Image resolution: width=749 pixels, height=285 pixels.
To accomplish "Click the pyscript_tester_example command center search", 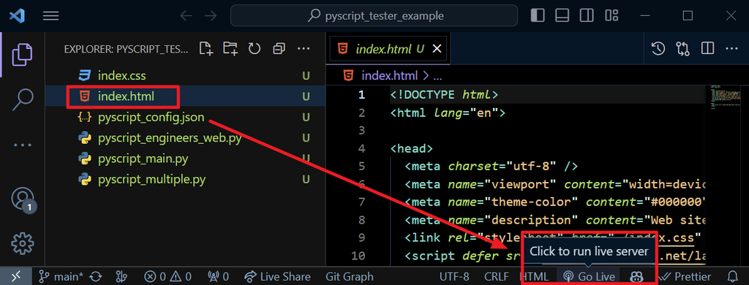I will [x=374, y=16].
